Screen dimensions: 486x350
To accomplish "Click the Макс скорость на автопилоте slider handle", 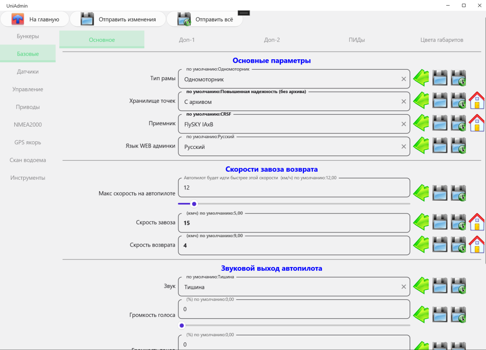I will 194,204.
